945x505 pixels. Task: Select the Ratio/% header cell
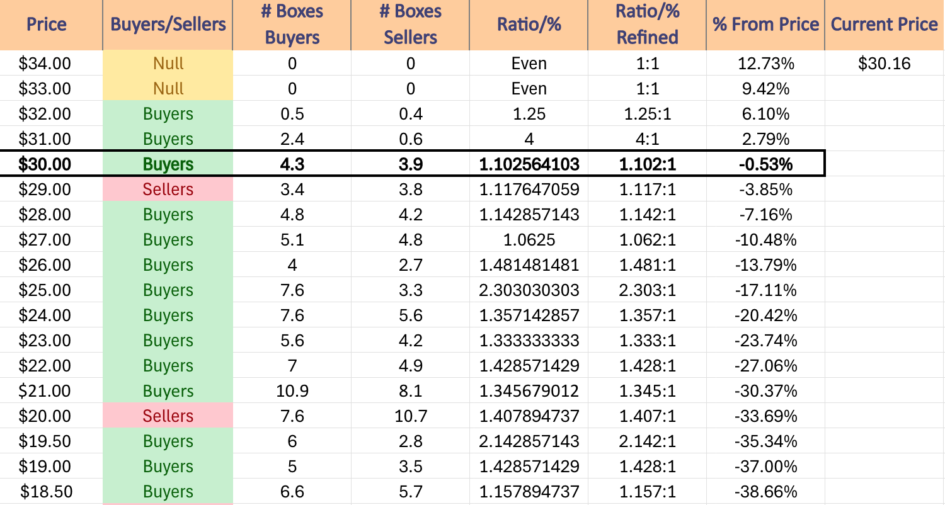click(x=529, y=25)
